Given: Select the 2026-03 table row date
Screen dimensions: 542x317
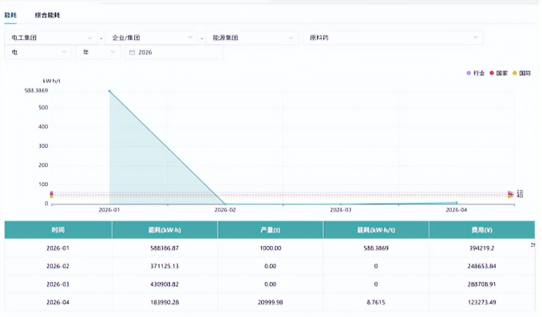Looking at the screenshot, I should (57, 284).
